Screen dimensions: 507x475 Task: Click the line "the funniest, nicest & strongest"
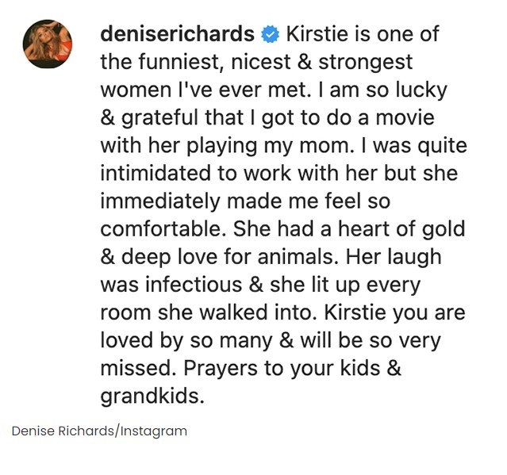[256, 62]
